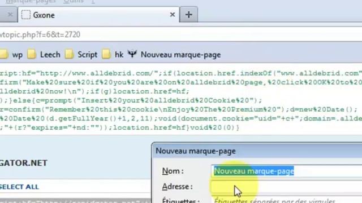The image size is (362, 203).
Task: Click the address bar URL field
Action: point(181,34)
